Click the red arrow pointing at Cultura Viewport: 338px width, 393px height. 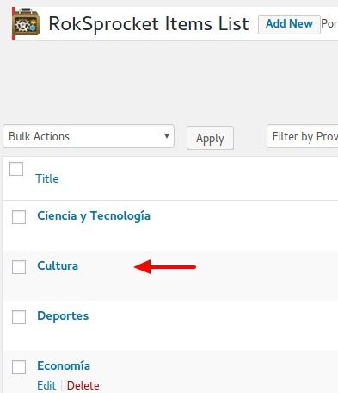pyautogui.click(x=165, y=267)
